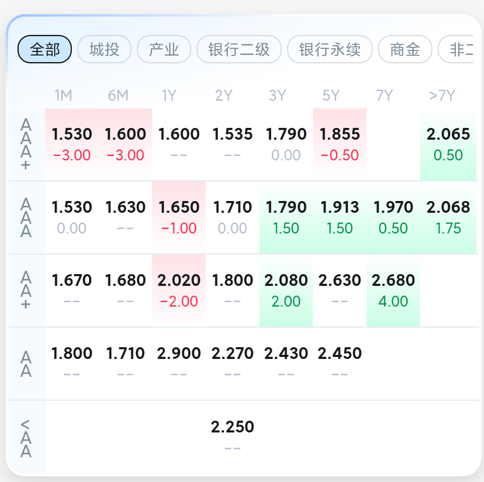The width and height of the screenshot is (484, 482).
Task: Click AAA >7Y cell with 2.068
Action: (x=448, y=217)
